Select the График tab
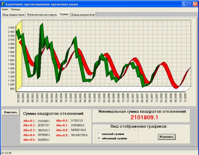Screen dimensions: 199x155 pos(64,14)
